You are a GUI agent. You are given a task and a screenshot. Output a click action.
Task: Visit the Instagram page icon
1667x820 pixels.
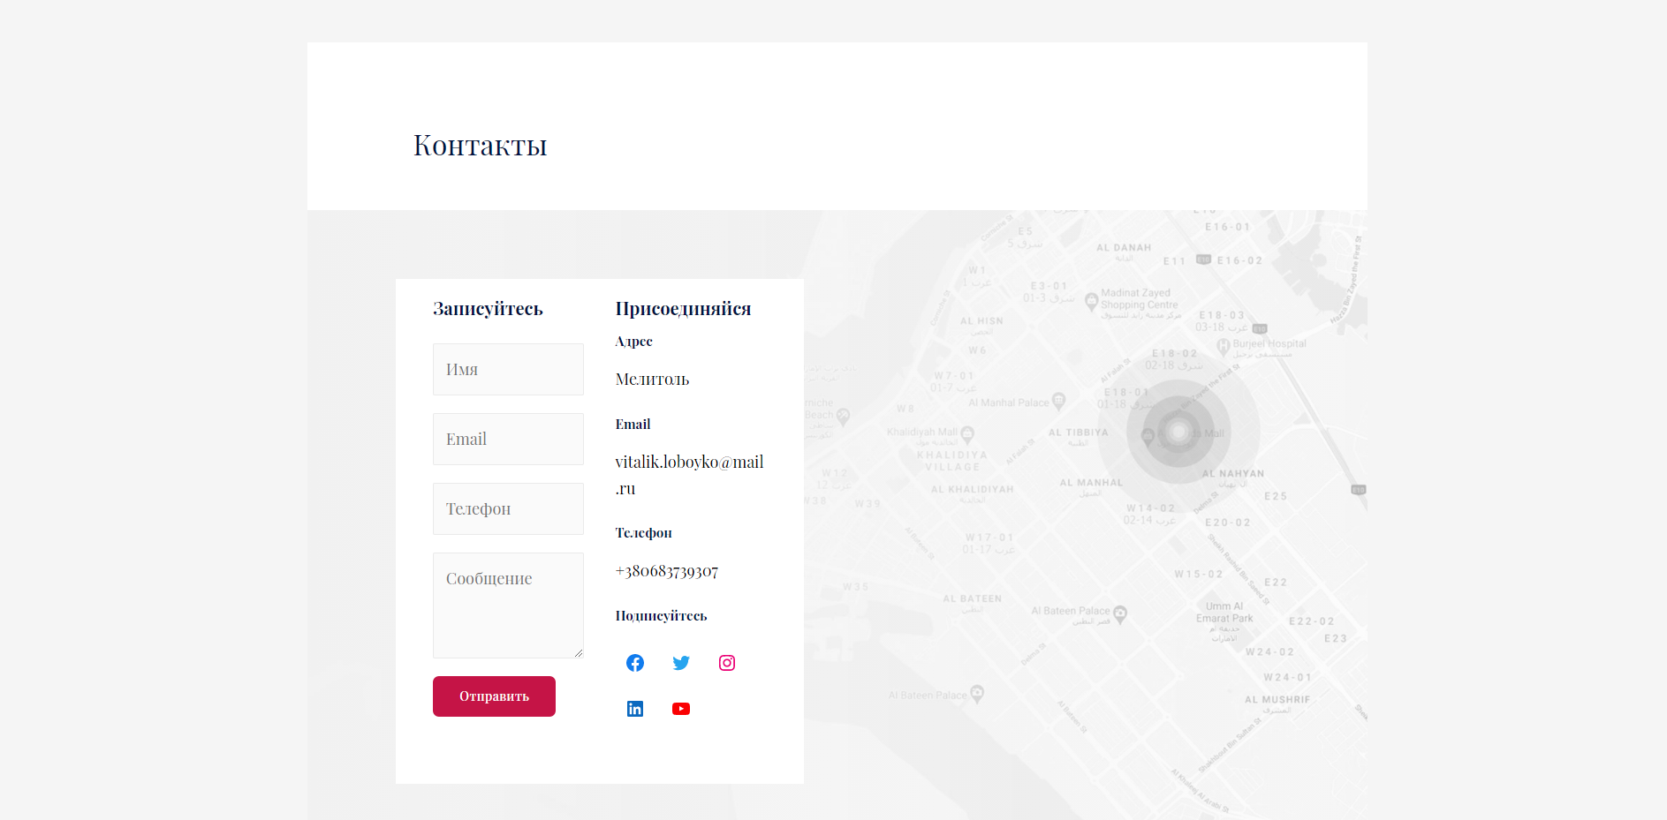tap(726, 663)
